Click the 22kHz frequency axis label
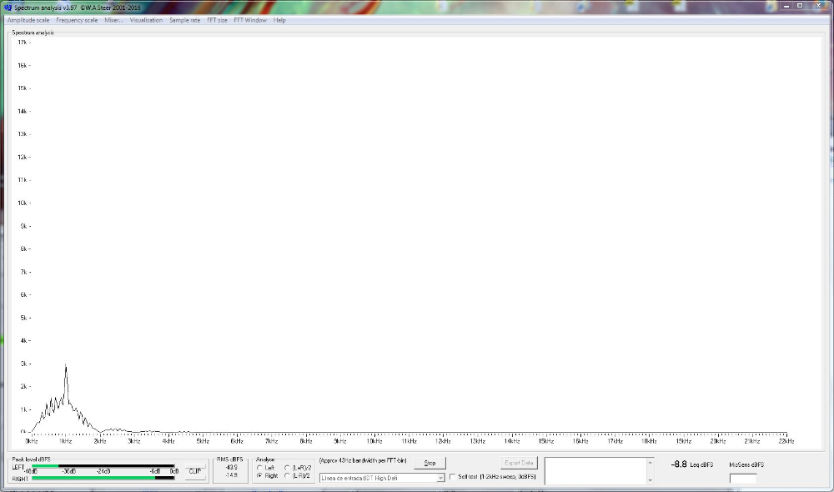Screen dimensions: 834x492 pos(786,441)
